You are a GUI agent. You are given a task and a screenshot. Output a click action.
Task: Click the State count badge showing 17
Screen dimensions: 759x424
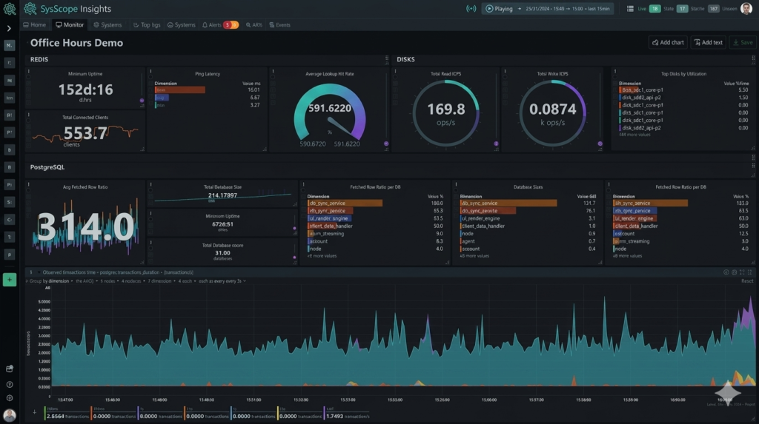click(x=682, y=9)
